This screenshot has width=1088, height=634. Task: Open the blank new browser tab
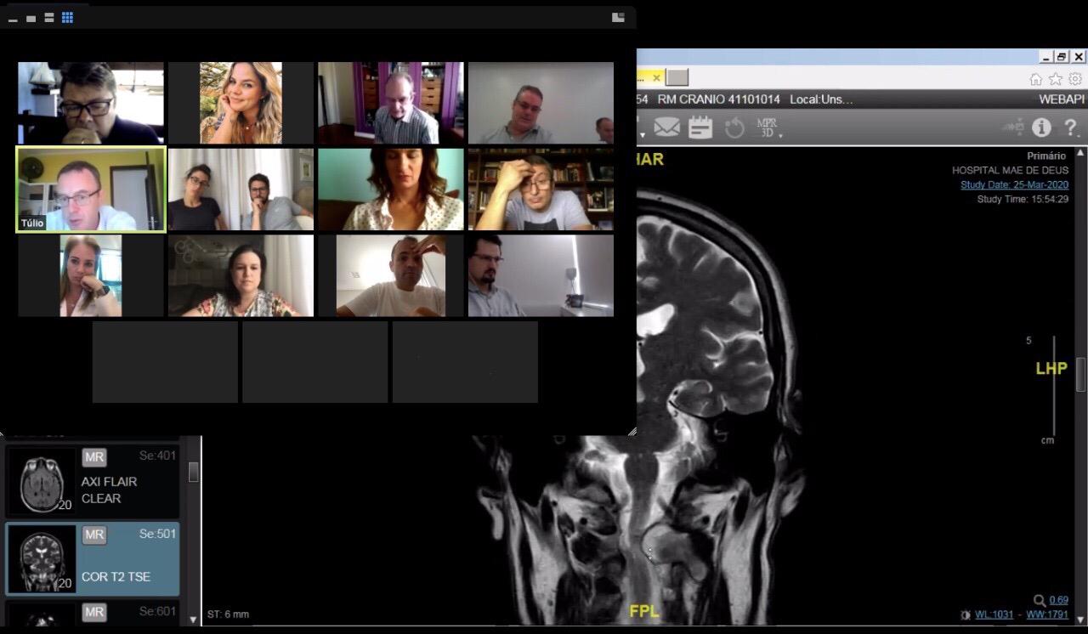click(677, 77)
